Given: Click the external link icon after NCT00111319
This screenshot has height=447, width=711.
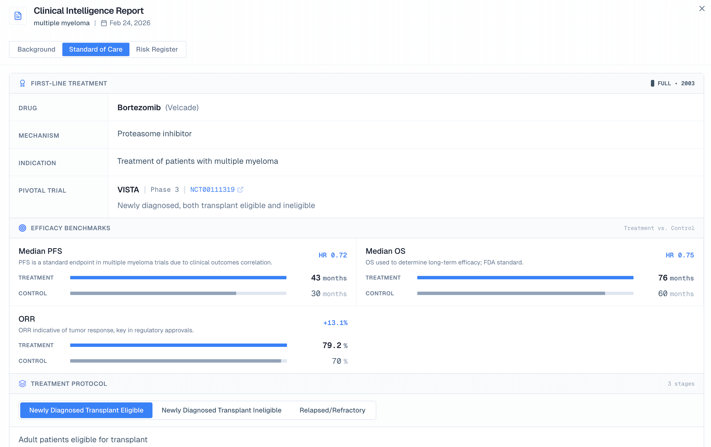Looking at the screenshot, I should (x=240, y=190).
